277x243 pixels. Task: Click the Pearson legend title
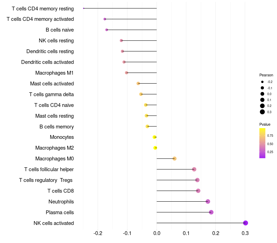tap(266, 75)
